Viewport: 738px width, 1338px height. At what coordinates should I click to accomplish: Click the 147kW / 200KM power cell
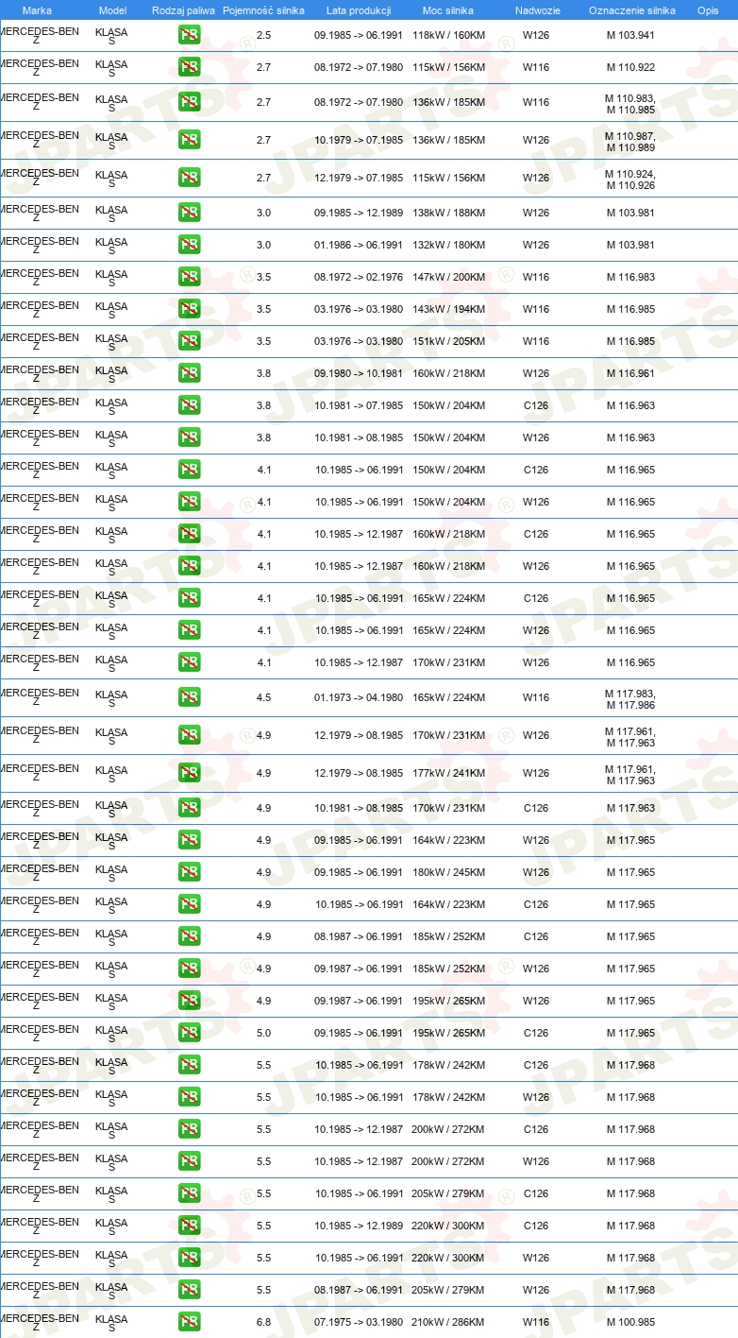448,277
